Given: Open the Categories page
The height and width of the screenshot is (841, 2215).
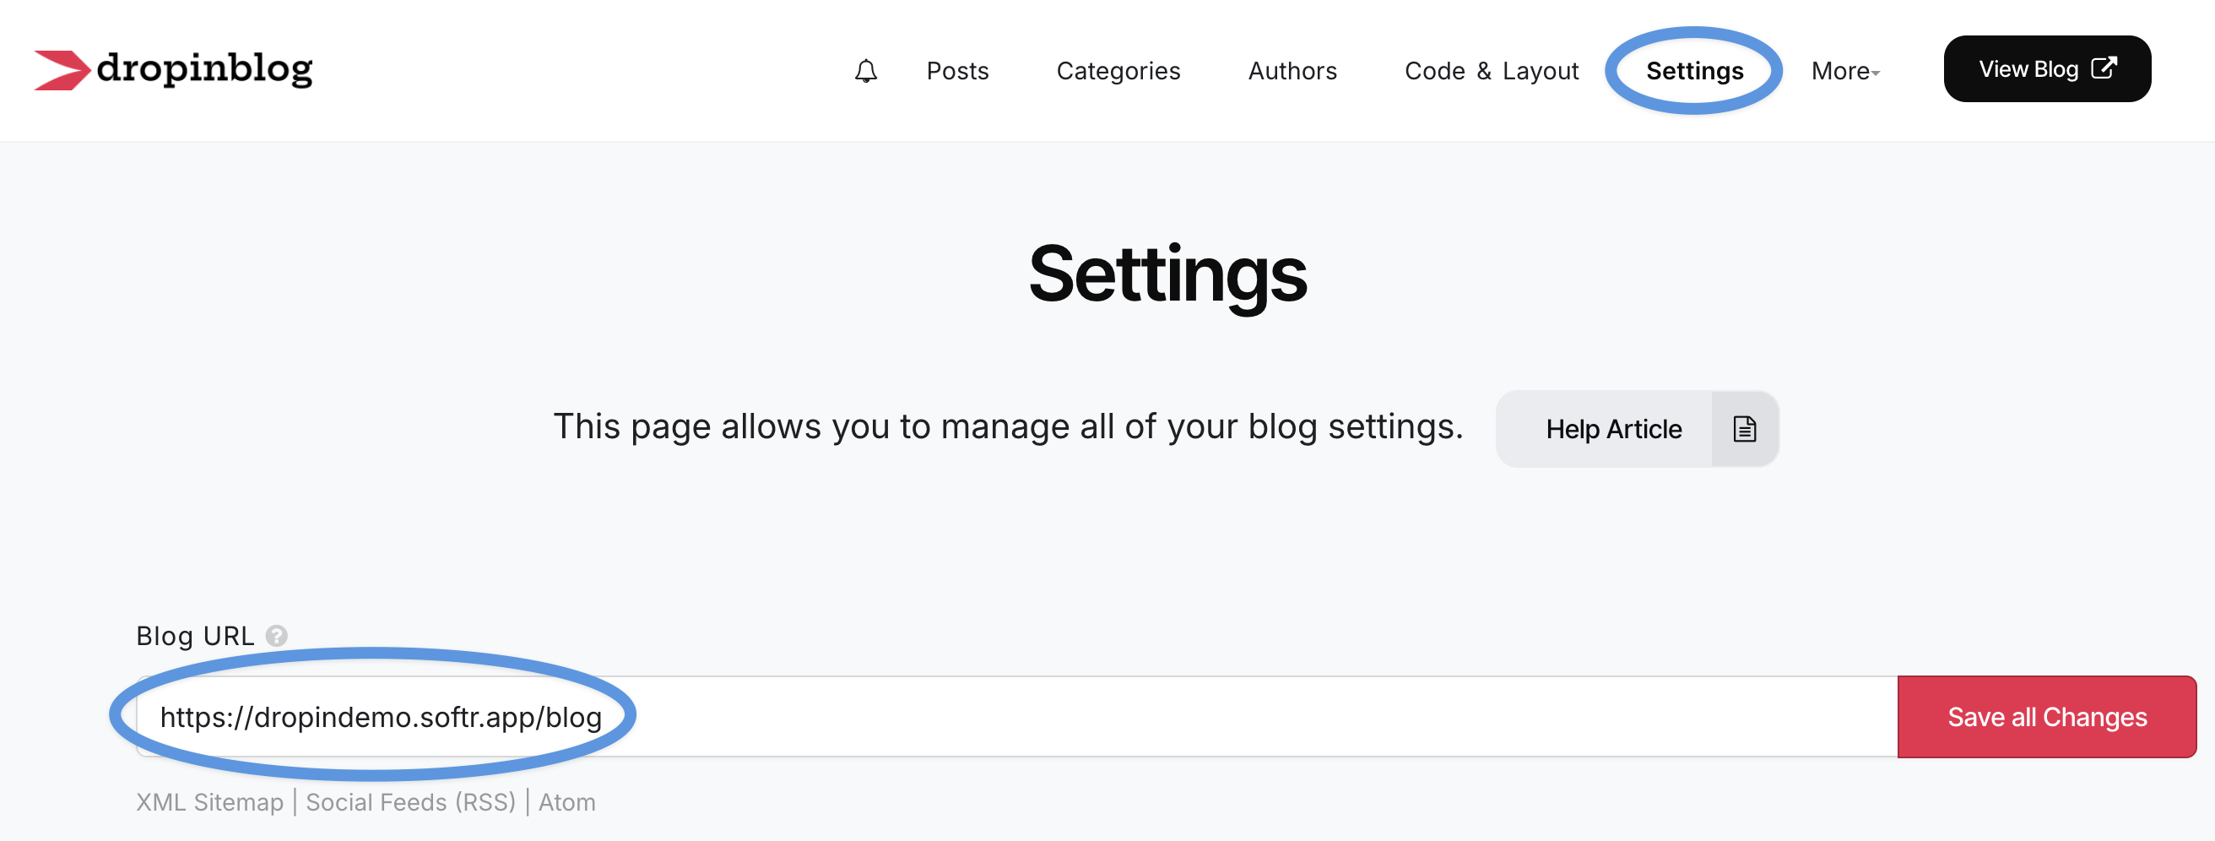Looking at the screenshot, I should pos(1118,71).
